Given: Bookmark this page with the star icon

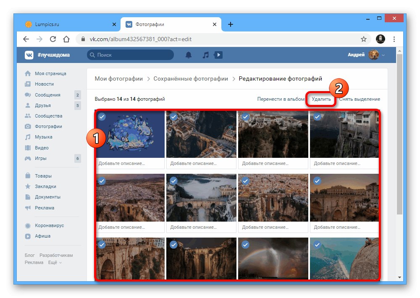Looking at the screenshot, I should pos(363,39).
